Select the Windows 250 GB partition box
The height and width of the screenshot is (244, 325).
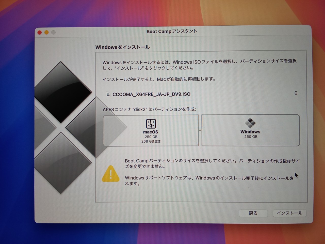point(251,130)
